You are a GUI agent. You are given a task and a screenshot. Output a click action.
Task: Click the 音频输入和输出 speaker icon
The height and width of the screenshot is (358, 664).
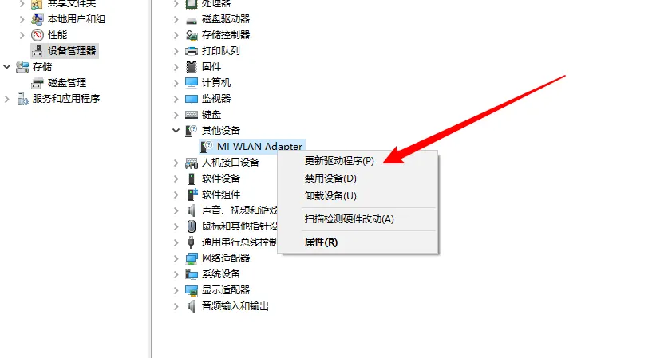tap(192, 306)
